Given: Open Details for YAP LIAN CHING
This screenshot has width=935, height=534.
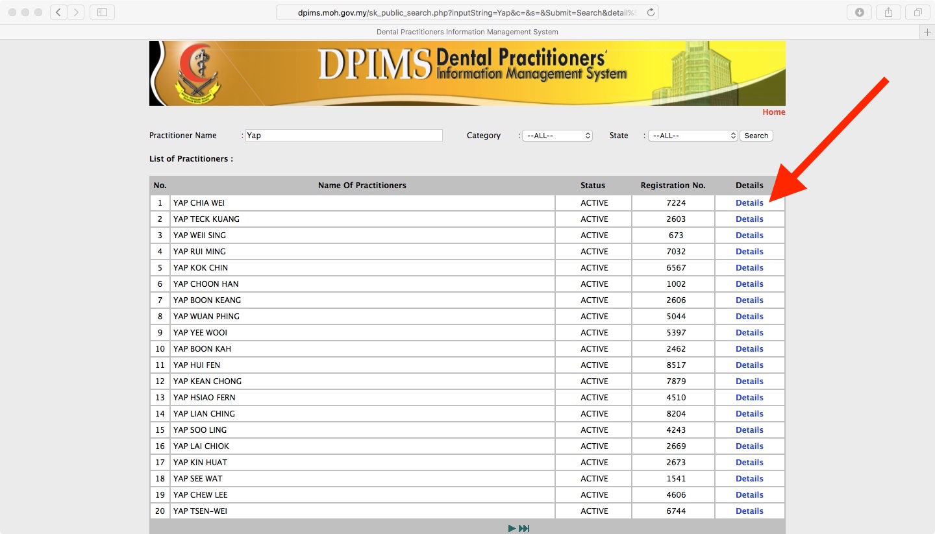Looking at the screenshot, I should [x=749, y=414].
